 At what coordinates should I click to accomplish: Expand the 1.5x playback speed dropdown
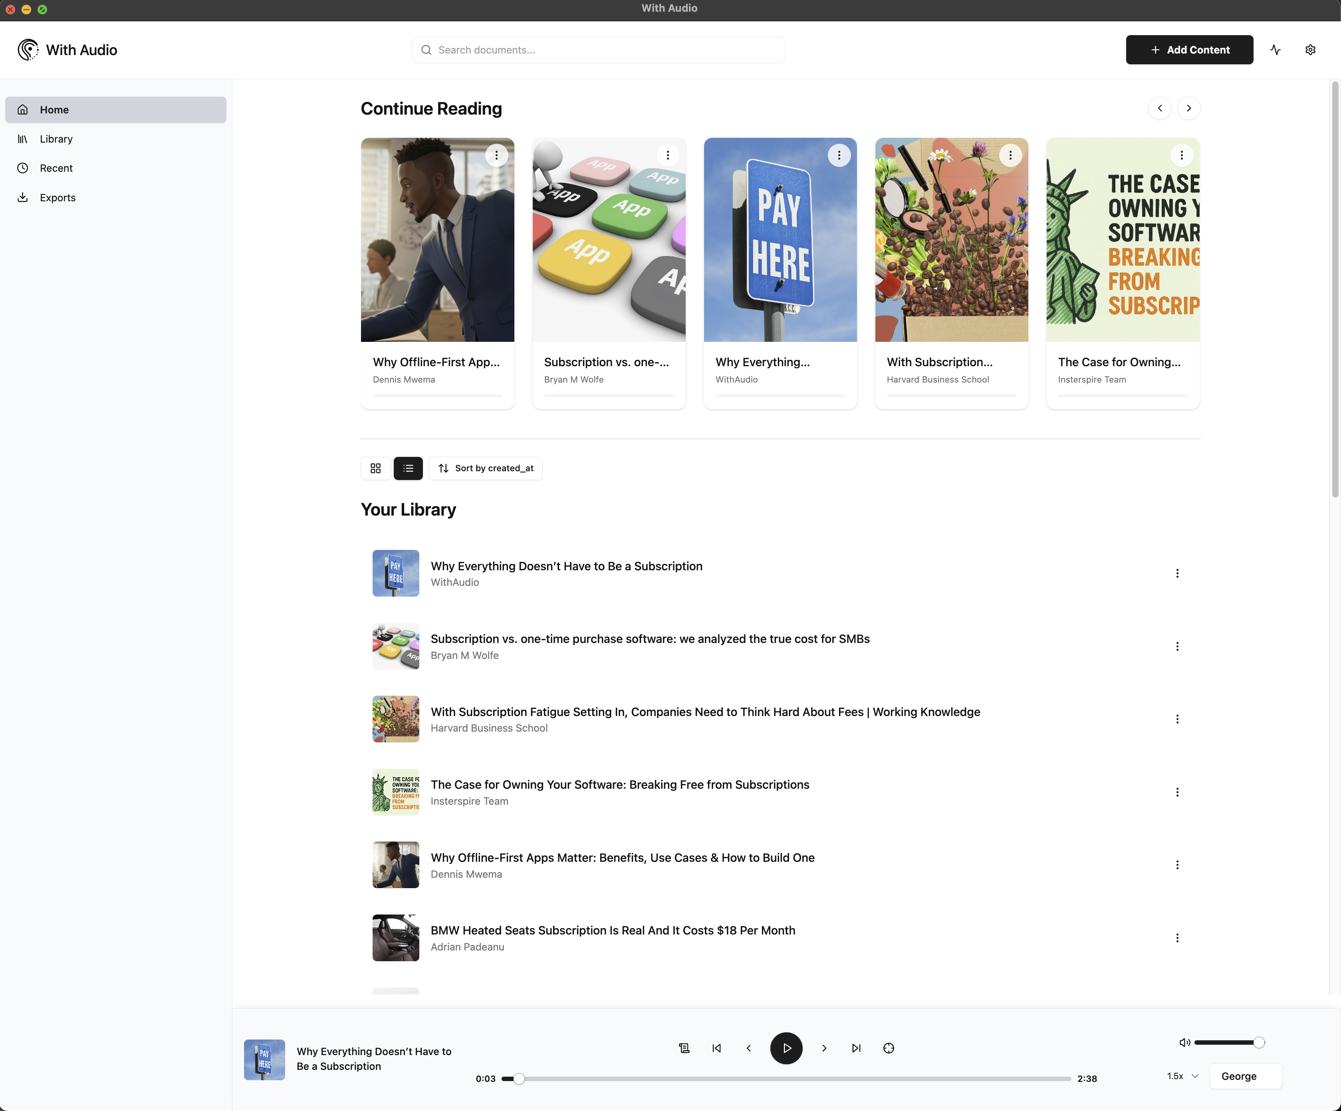pyautogui.click(x=1182, y=1076)
